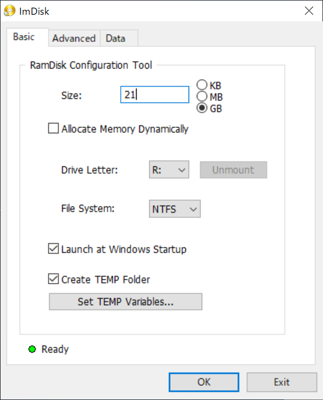Select the KB size unit
This screenshot has width=323, height=400.
tap(202, 85)
